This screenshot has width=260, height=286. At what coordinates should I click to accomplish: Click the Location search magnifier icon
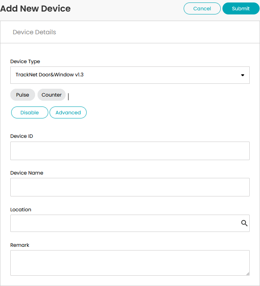coord(244,223)
